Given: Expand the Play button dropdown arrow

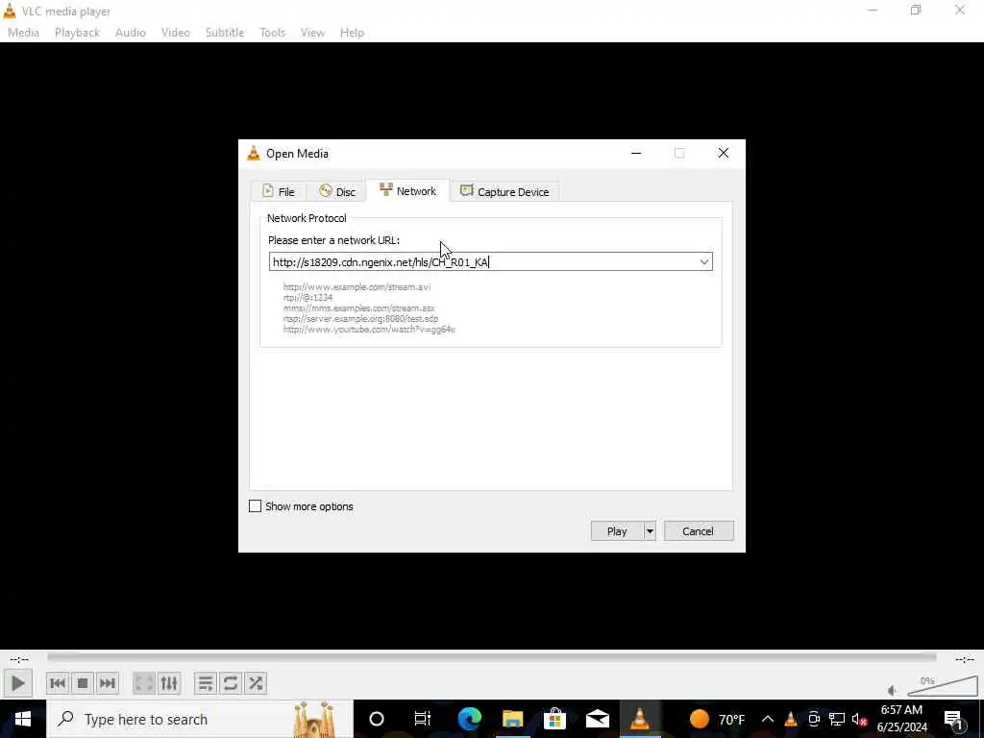Looking at the screenshot, I should coord(650,530).
